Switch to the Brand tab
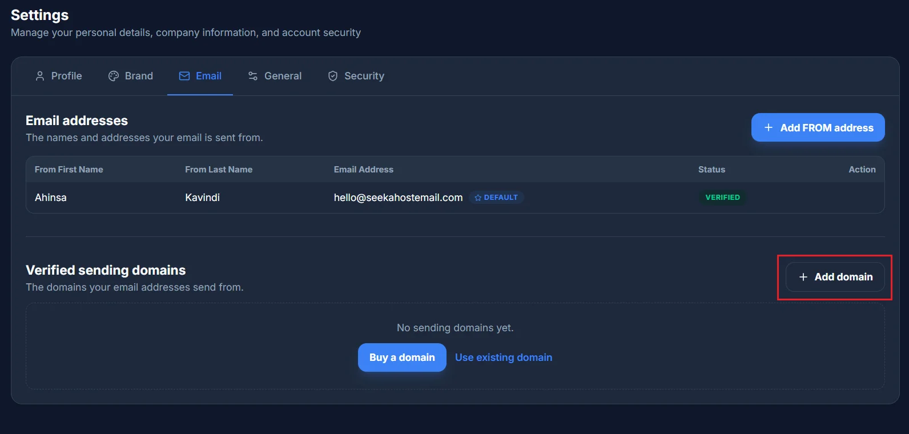The height and width of the screenshot is (434, 909). pyautogui.click(x=131, y=76)
